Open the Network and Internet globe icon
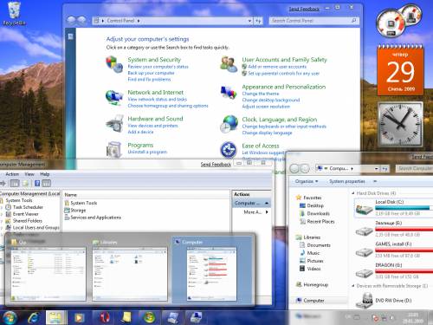This screenshot has height=325, width=433. point(114,97)
